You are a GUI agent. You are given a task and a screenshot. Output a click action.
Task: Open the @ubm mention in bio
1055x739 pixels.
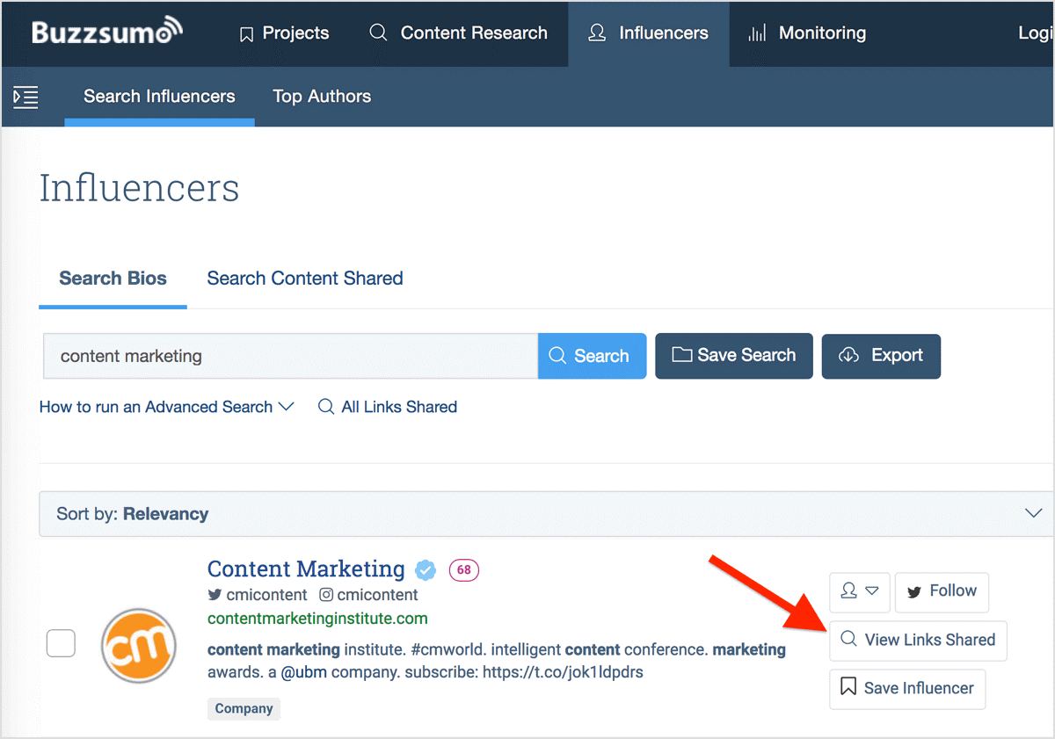point(305,672)
